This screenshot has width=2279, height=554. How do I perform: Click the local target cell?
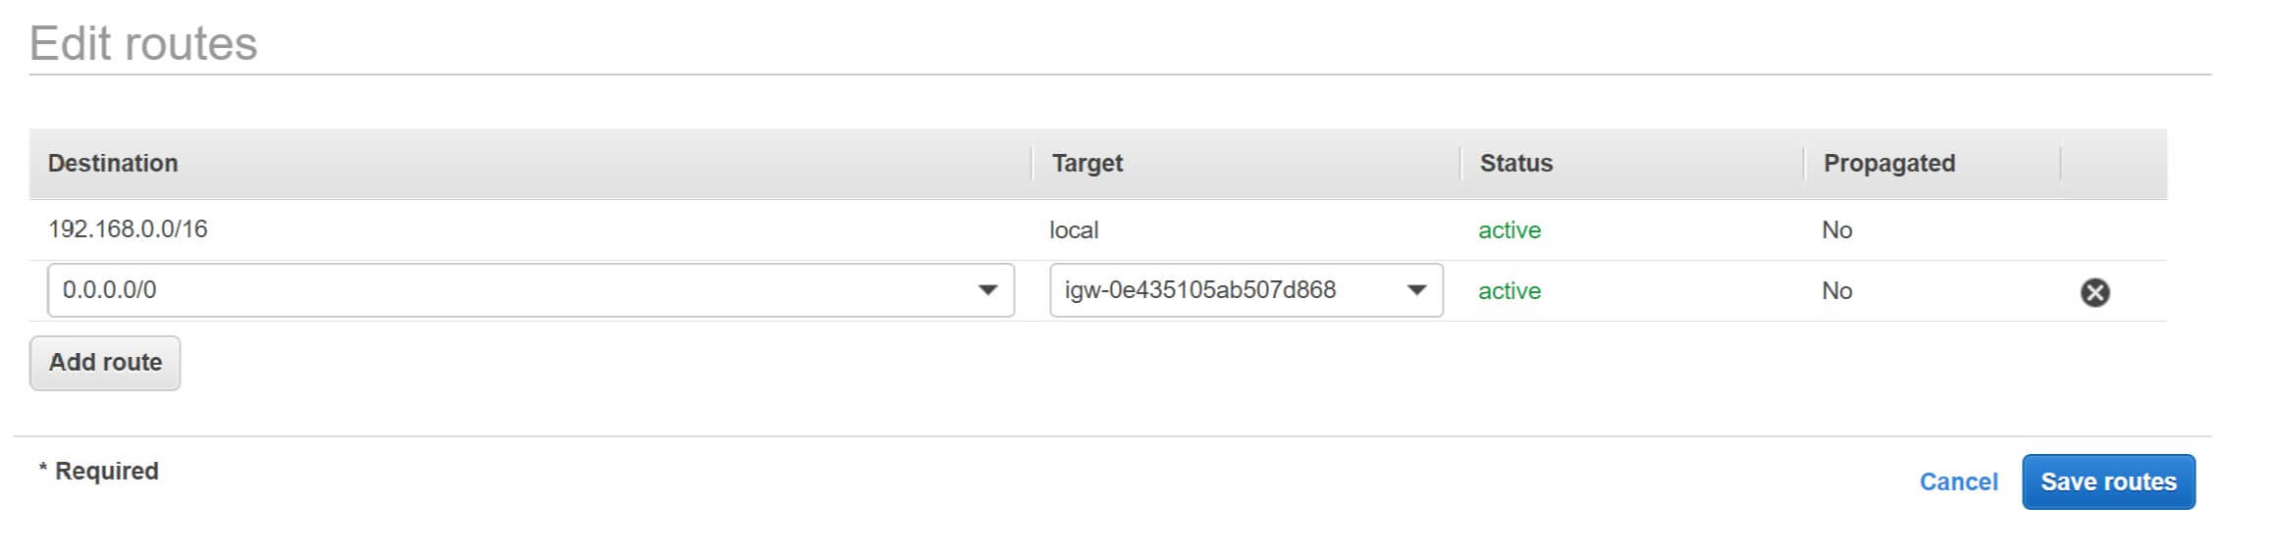point(1074,230)
